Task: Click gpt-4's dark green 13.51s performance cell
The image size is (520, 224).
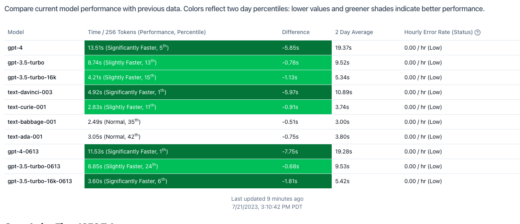Action: 128,48
